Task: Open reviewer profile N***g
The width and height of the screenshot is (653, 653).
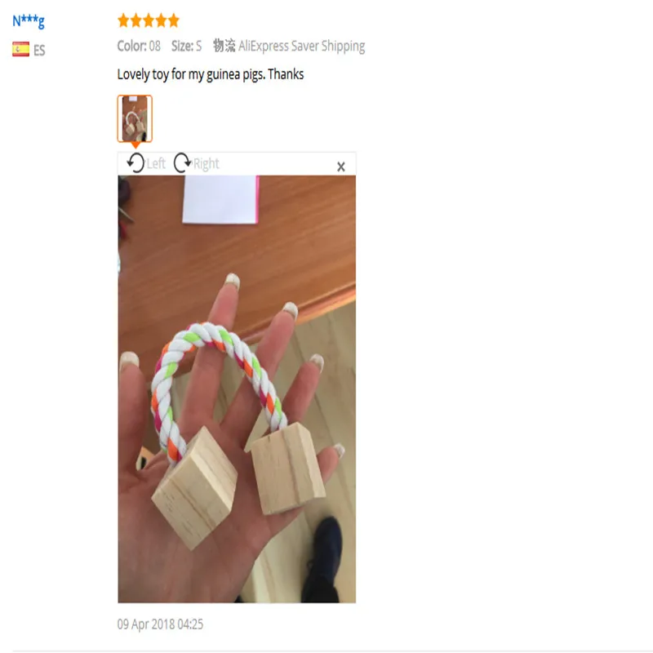Action: pos(29,20)
